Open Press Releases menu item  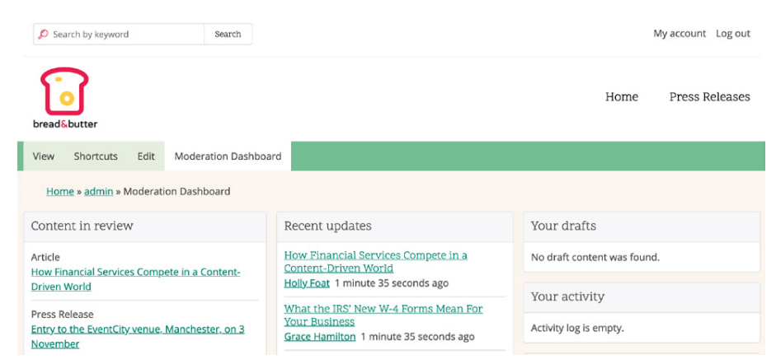710,97
